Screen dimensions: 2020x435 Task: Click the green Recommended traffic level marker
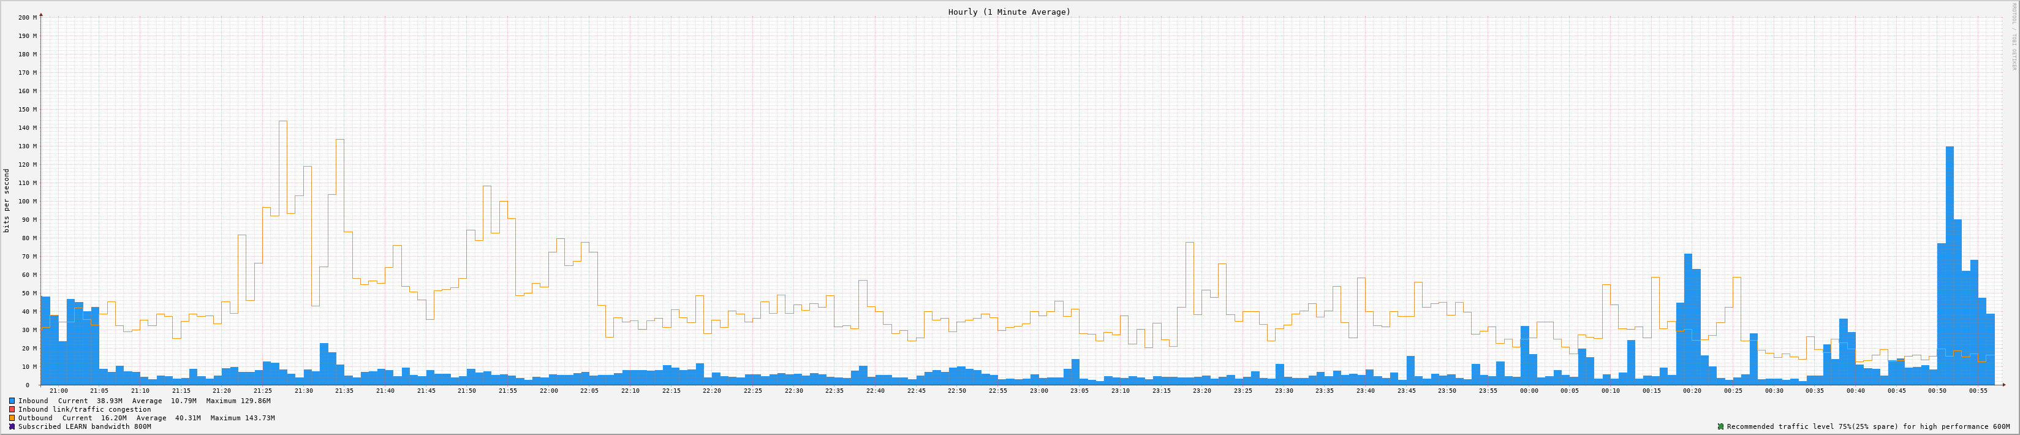(1720, 426)
